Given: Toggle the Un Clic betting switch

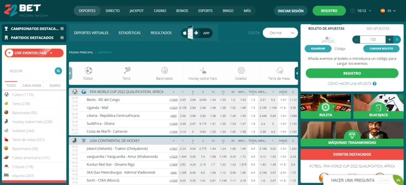Looking at the screenshot, I should [x=328, y=38].
